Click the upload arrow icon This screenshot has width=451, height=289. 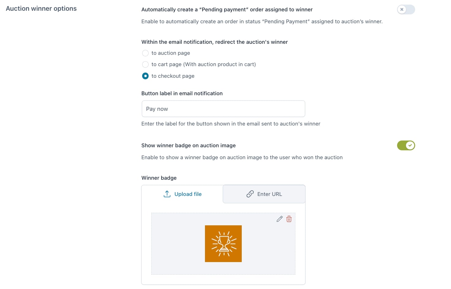[x=167, y=194]
